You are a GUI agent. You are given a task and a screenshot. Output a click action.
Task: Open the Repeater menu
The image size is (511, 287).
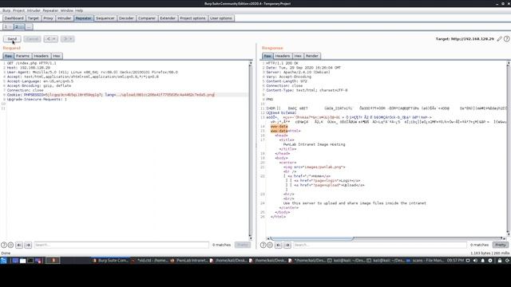pos(50,10)
